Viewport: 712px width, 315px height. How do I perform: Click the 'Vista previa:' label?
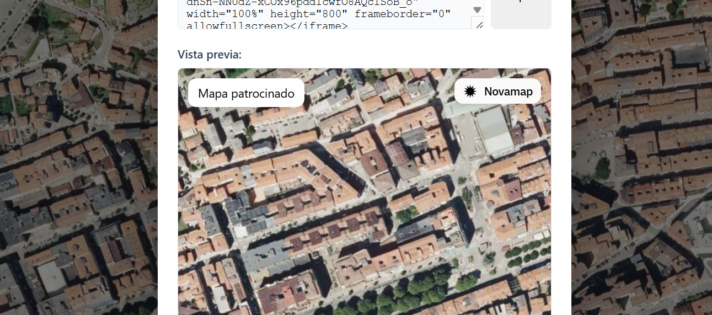(210, 55)
